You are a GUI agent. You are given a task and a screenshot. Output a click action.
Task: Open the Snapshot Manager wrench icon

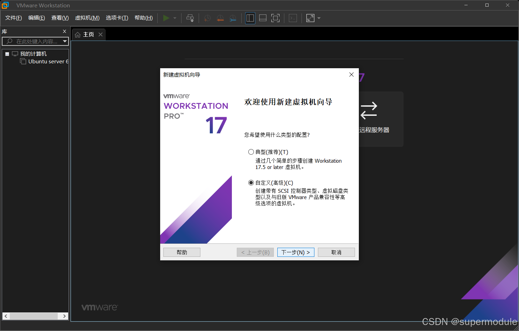(233, 18)
